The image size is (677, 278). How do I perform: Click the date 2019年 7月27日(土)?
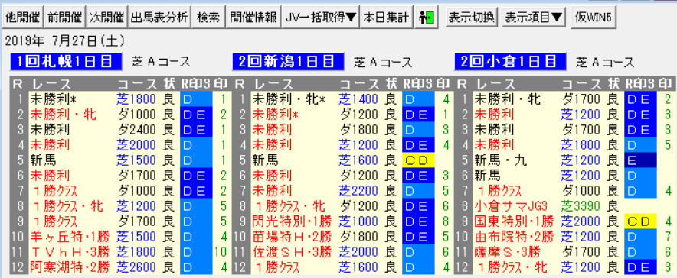pos(65,41)
